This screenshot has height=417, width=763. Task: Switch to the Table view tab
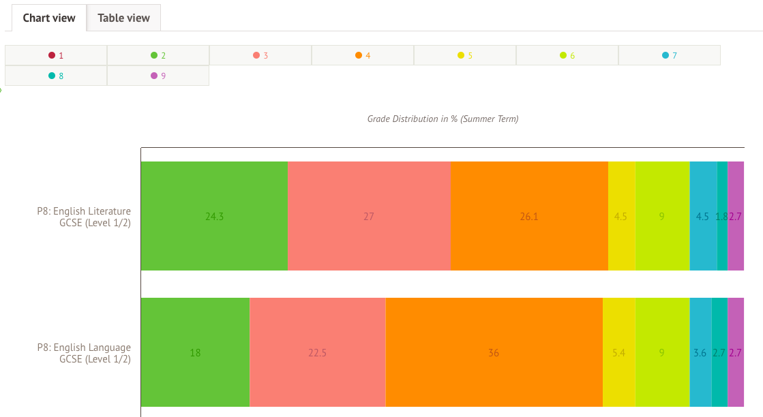point(123,18)
